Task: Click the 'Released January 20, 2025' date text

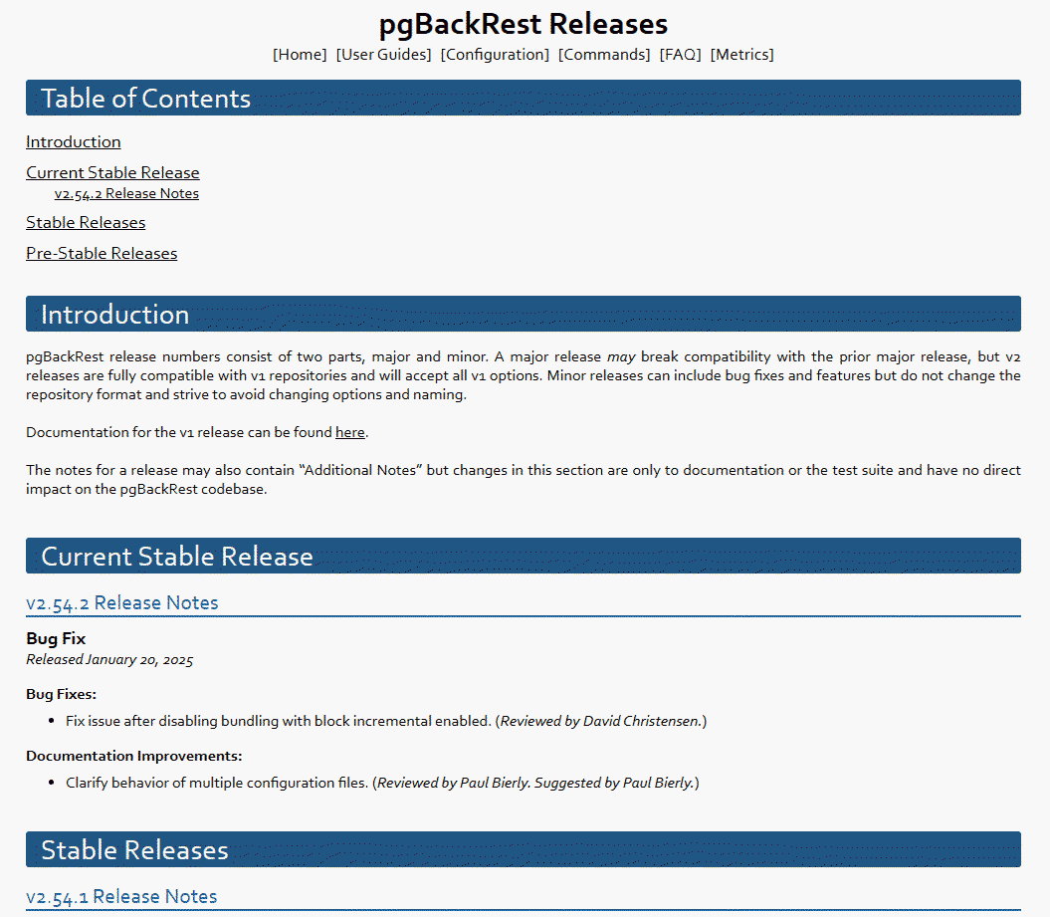Action: click(x=109, y=660)
